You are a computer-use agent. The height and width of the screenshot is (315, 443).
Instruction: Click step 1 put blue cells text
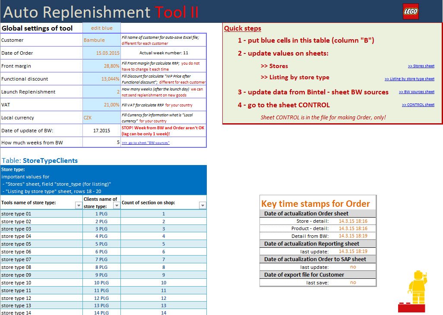[x=306, y=41]
